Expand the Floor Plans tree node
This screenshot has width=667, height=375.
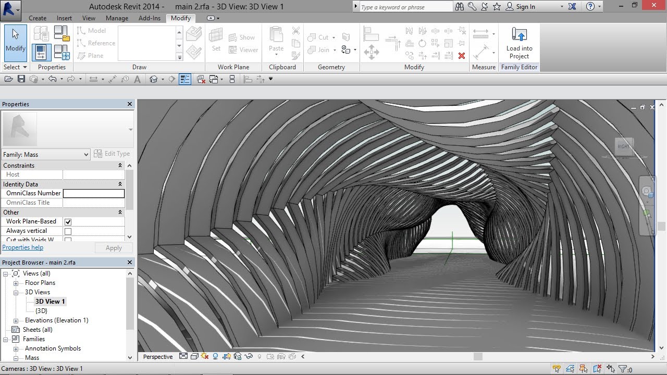(16, 283)
